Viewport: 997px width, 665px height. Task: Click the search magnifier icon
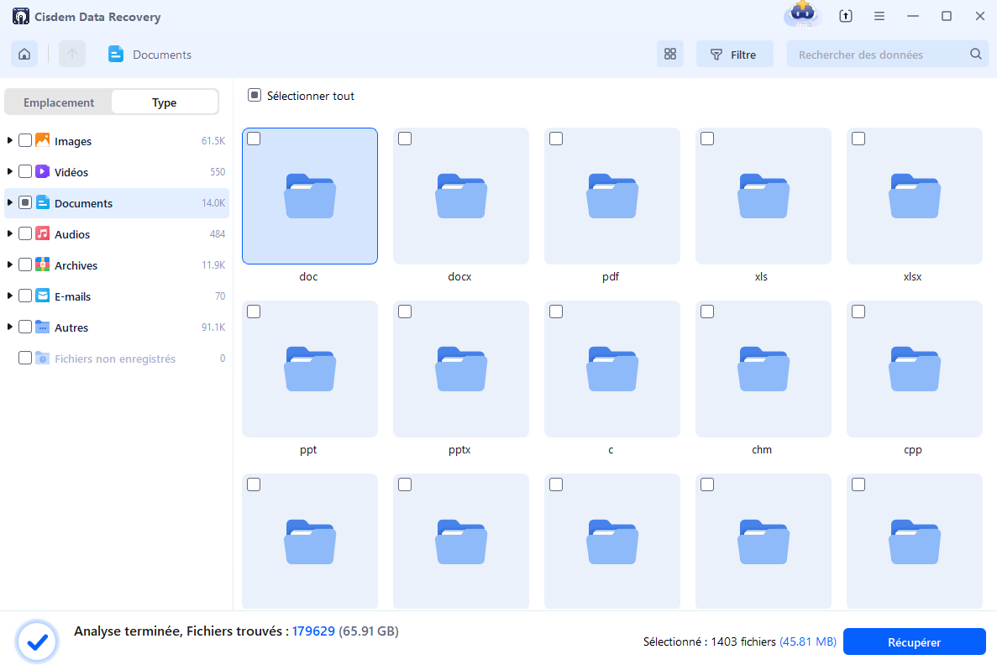(975, 54)
